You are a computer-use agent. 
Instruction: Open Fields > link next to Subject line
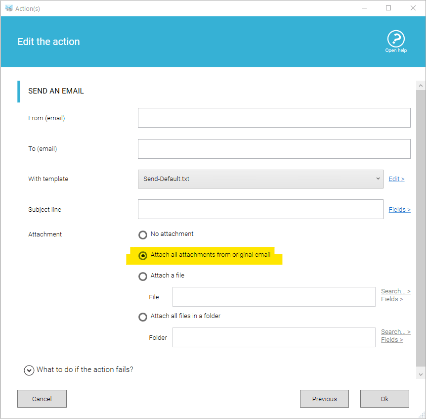pyautogui.click(x=399, y=209)
